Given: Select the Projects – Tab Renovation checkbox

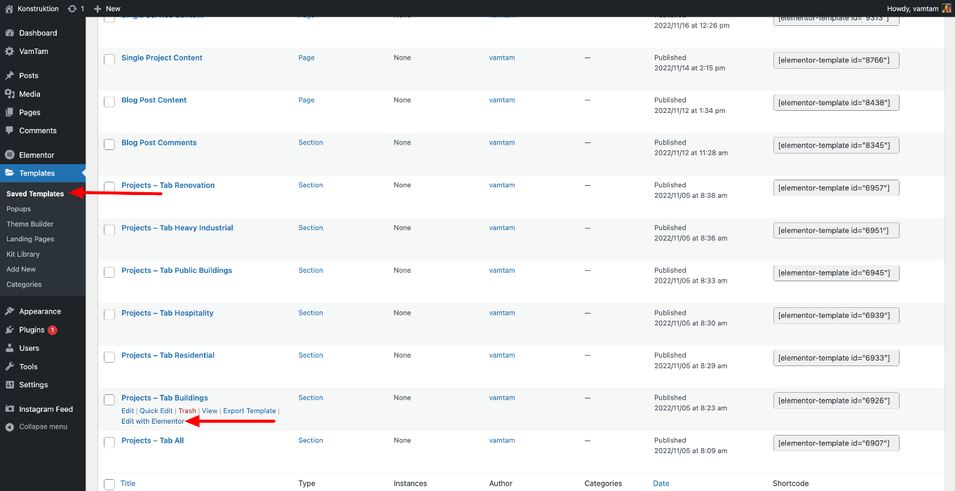Looking at the screenshot, I should pos(109,187).
